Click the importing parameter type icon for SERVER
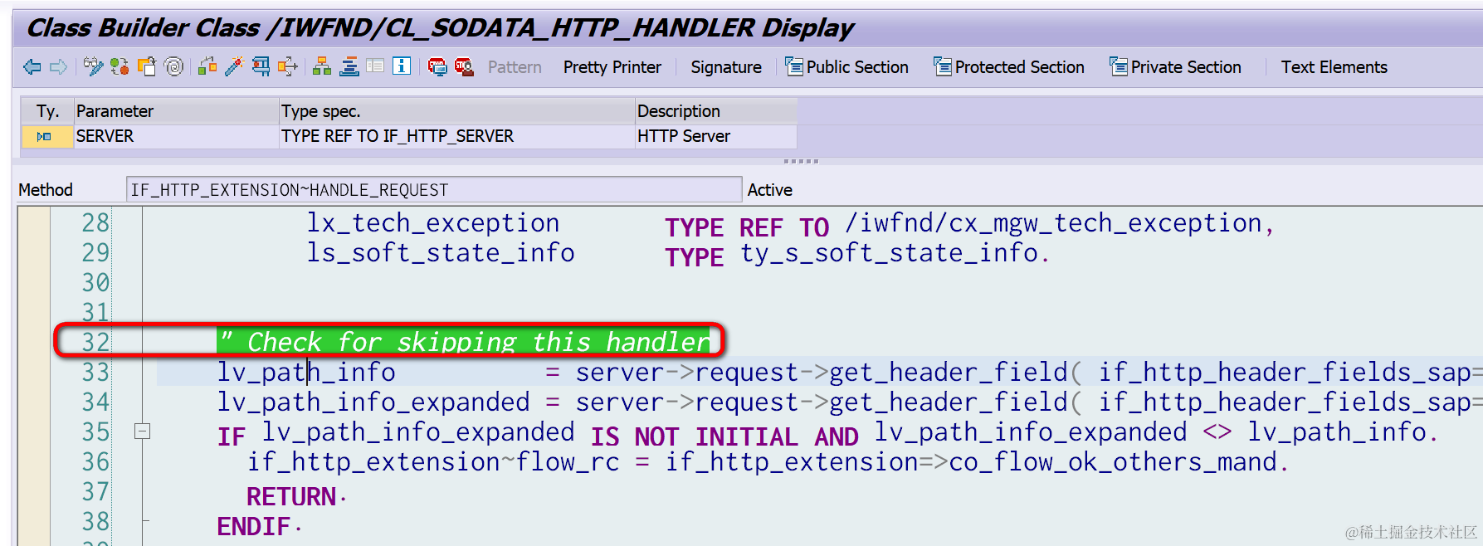1483x546 pixels. (x=44, y=136)
